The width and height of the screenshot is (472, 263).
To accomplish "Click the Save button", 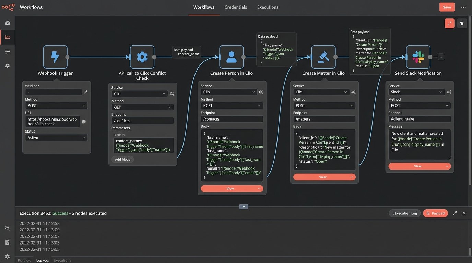I will tap(447, 7).
